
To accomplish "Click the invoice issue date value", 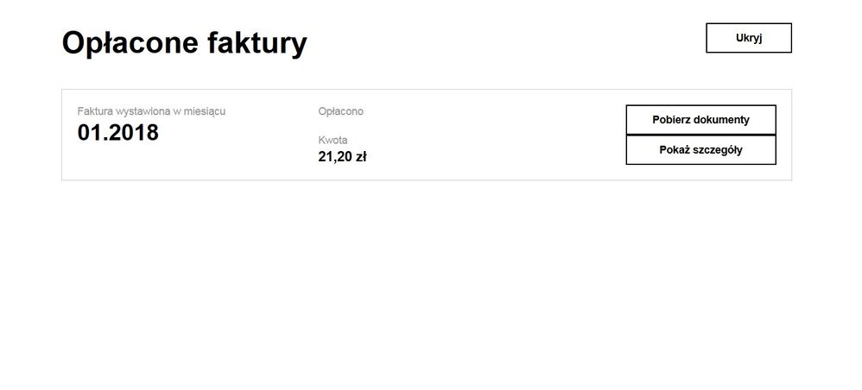I will pyautogui.click(x=118, y=133).
